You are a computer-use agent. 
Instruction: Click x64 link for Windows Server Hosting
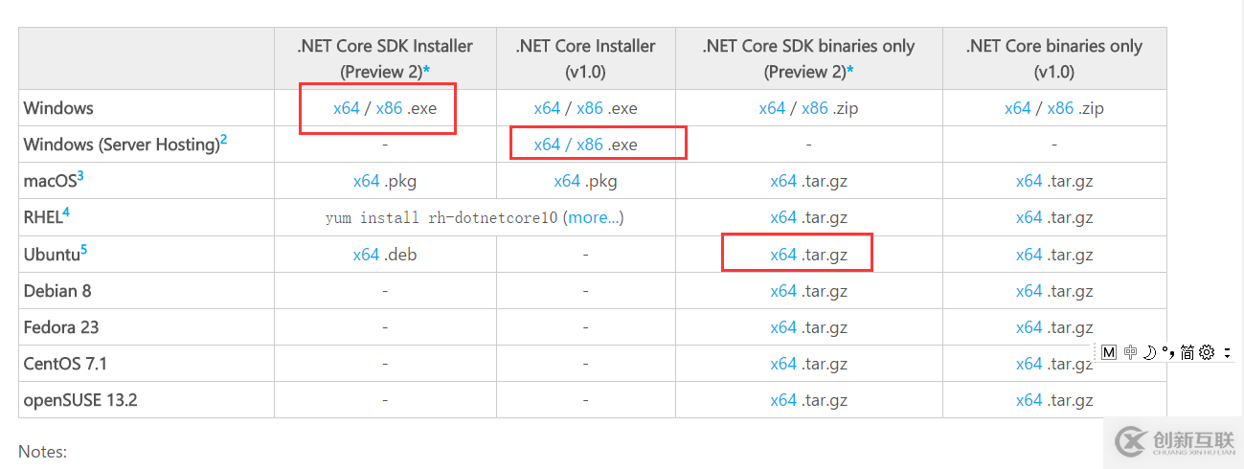[547, 145]
